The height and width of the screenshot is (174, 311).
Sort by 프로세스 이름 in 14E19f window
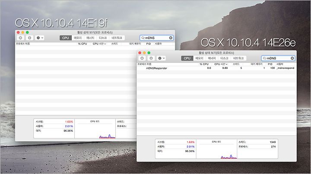23,43
